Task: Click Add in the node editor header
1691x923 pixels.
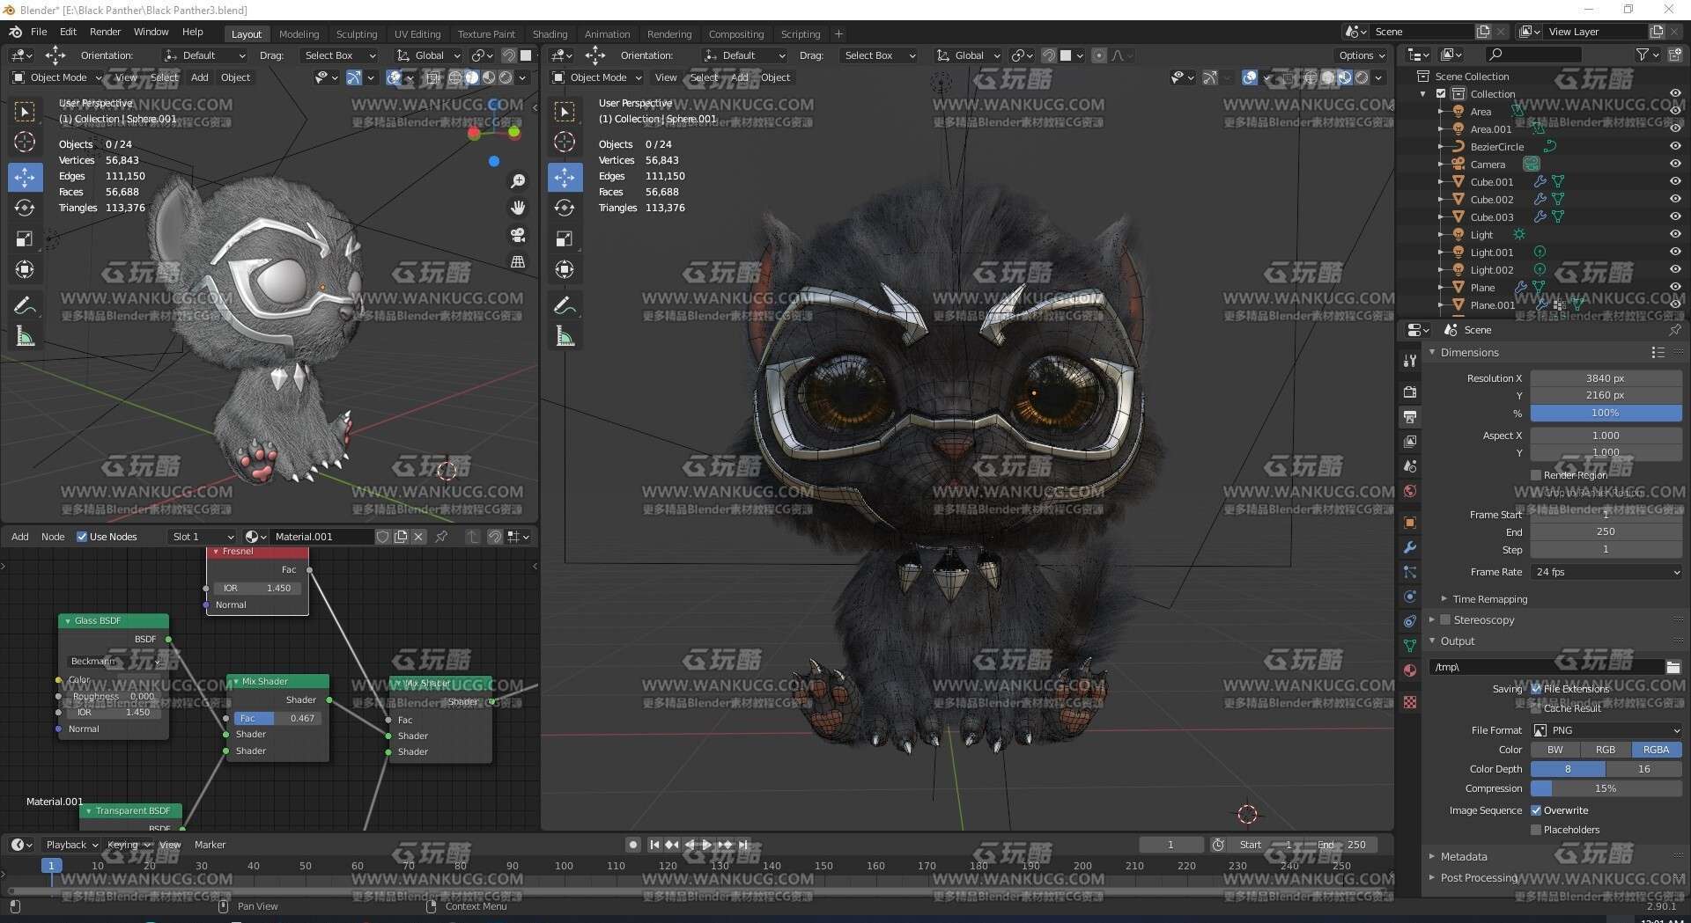Action: 19,537
